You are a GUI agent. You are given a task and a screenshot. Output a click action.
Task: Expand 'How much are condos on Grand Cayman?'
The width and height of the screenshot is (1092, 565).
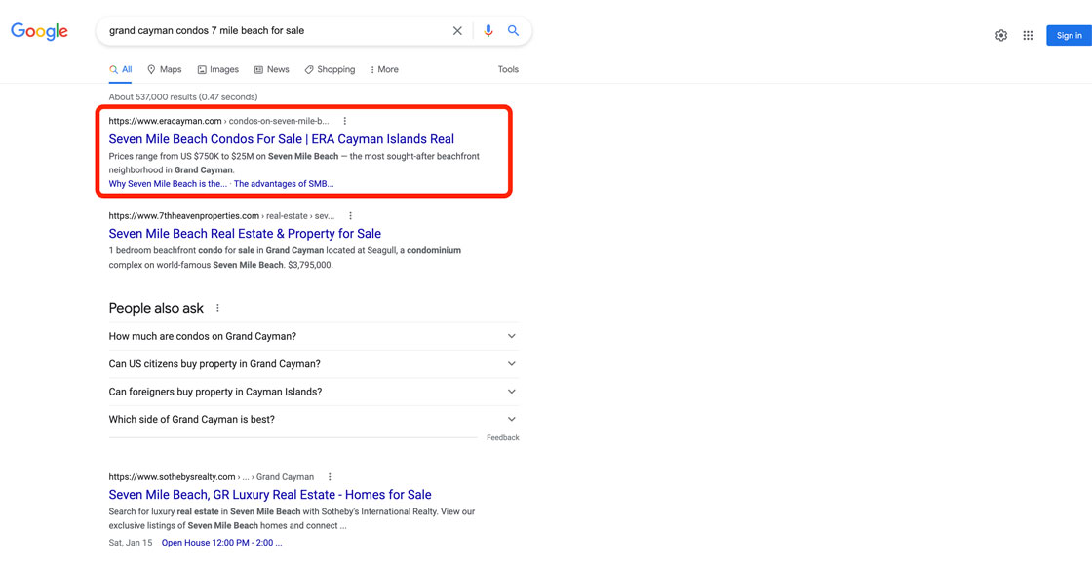tap(313, 336)
